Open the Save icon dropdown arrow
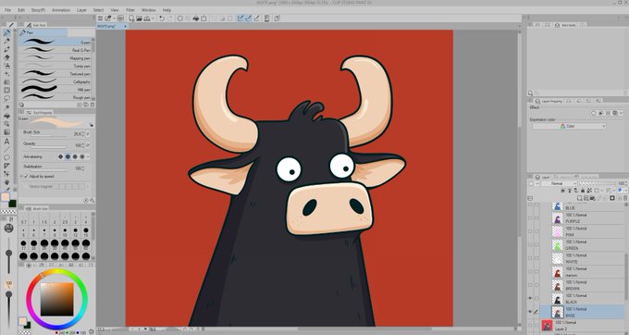Screen dimensions: 629x335 pyautogui.click(x=153, y=19)
